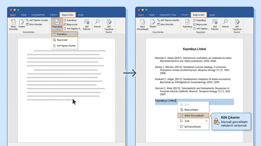Viewport: 261px width, 146px height.
Task: Open Dotıumentlar tab in left window
Action: click(38, 15)
